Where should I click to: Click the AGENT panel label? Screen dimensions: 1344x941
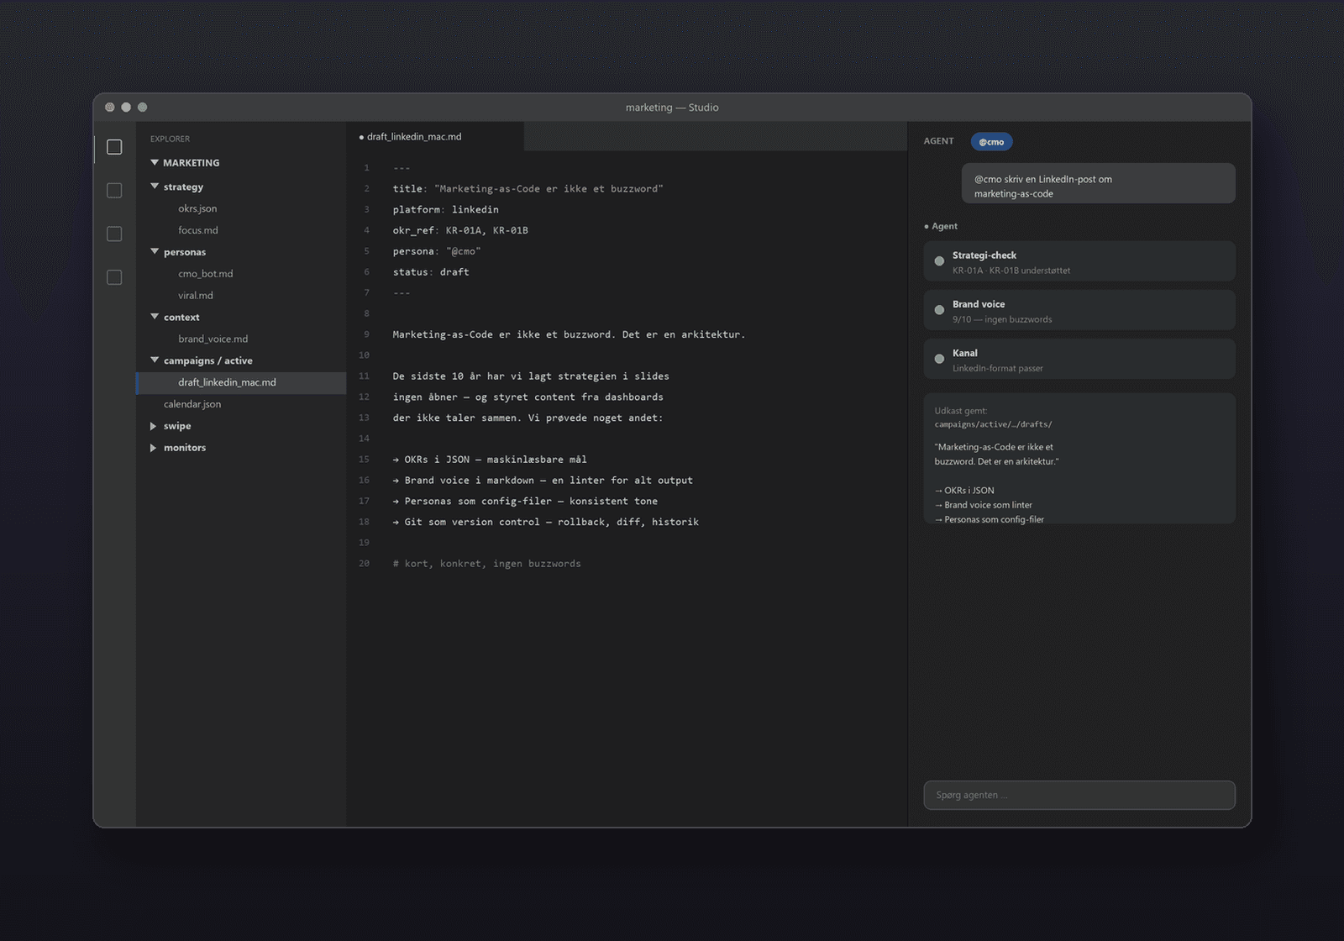tap(938, 141)
